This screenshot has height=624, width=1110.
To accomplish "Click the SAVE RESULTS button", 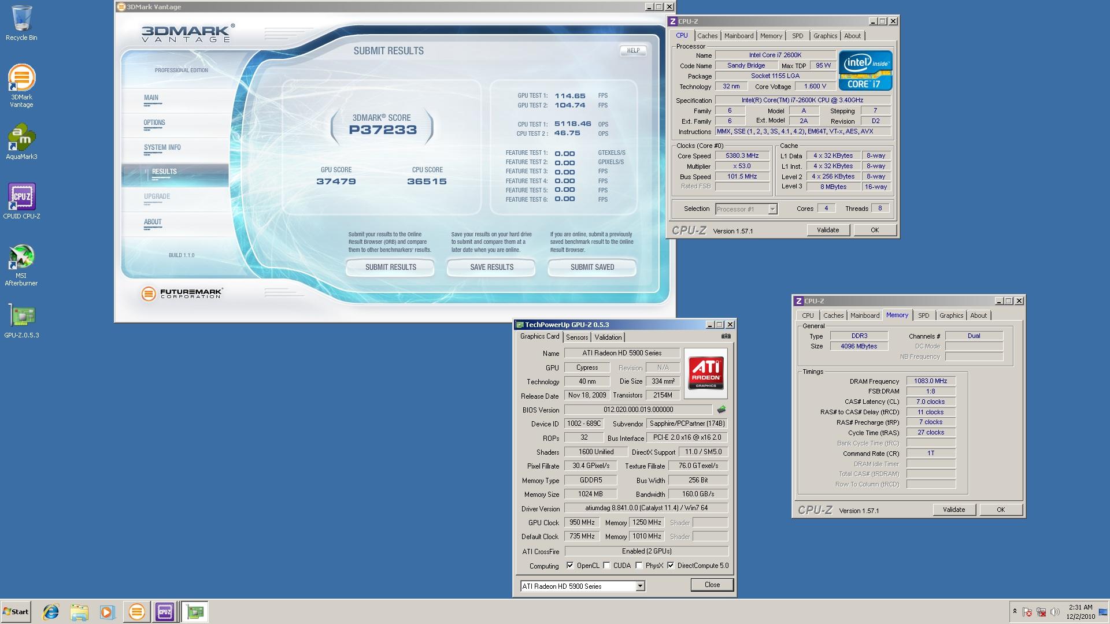I will click(x=491, y=267).
